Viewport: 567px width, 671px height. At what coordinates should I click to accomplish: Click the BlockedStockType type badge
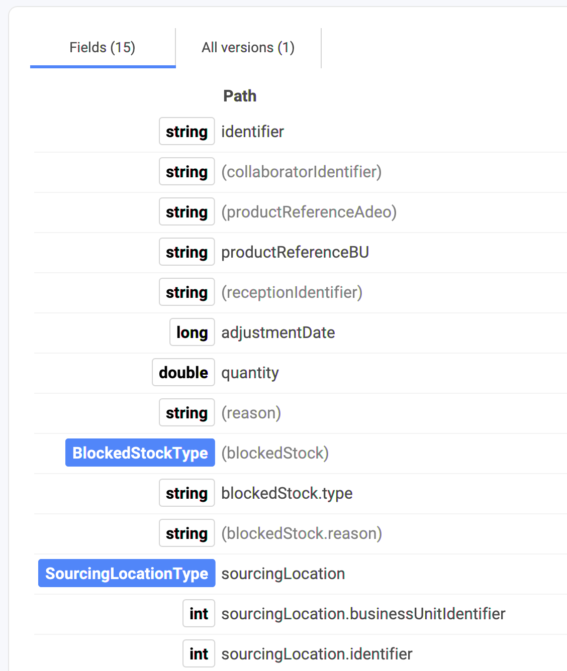[140, 453]
